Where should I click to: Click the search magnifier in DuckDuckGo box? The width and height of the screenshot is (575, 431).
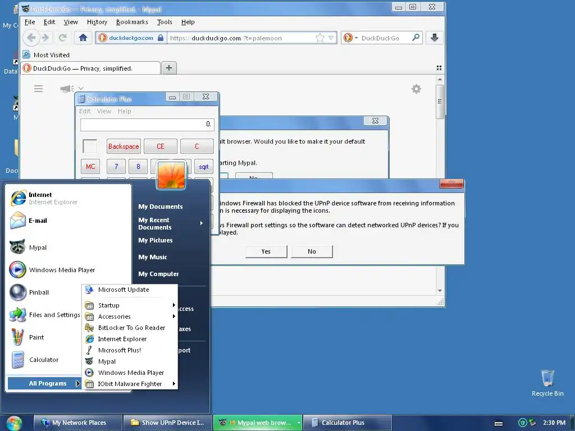coord(416,38)
